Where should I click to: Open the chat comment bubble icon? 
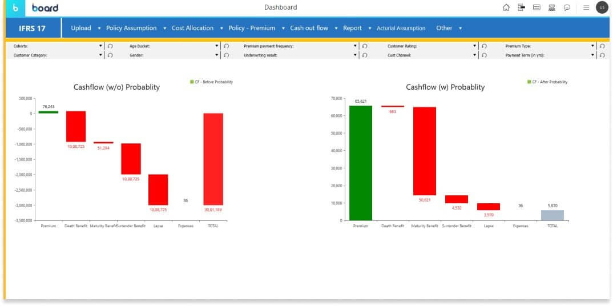pos(567,7)
